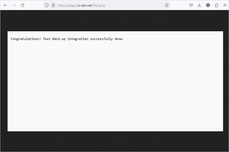Open the downloads panel

pyautogui.click(x=199, y=5)
